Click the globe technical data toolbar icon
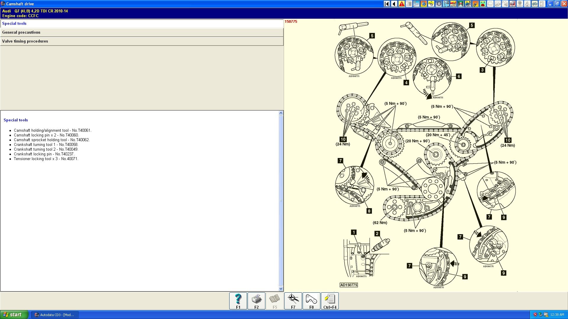 (x=423, y=4)
